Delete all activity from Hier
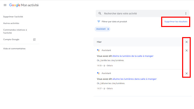This screenshot has width=194, height=109. (x=186, y=42)
